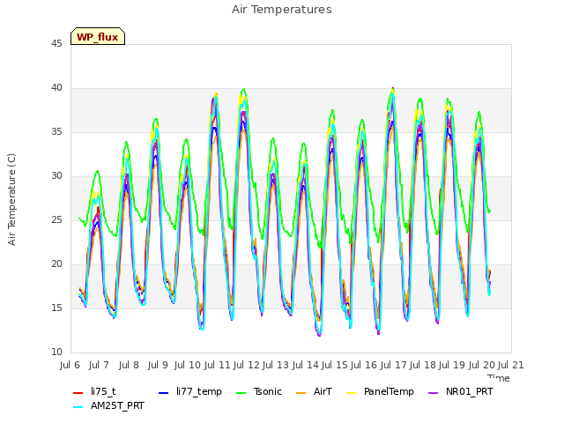The width and height of the screenshot is (564, 423).
Task: Click the PanelTemp legend entry
Action: point(380,391)
